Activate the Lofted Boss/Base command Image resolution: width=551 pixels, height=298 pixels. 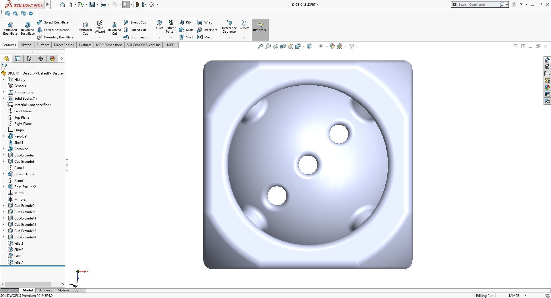53,30
